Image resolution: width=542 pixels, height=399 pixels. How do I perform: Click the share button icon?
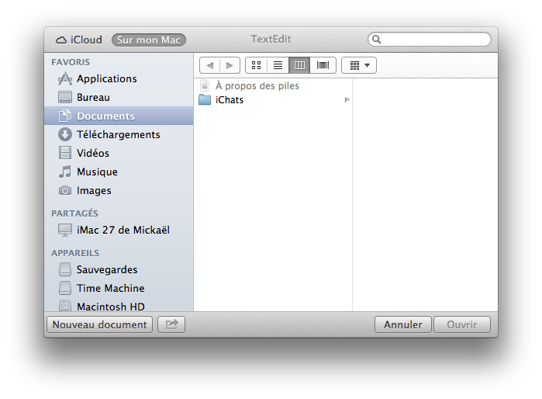pyautogui.click(x=171, y=324)
